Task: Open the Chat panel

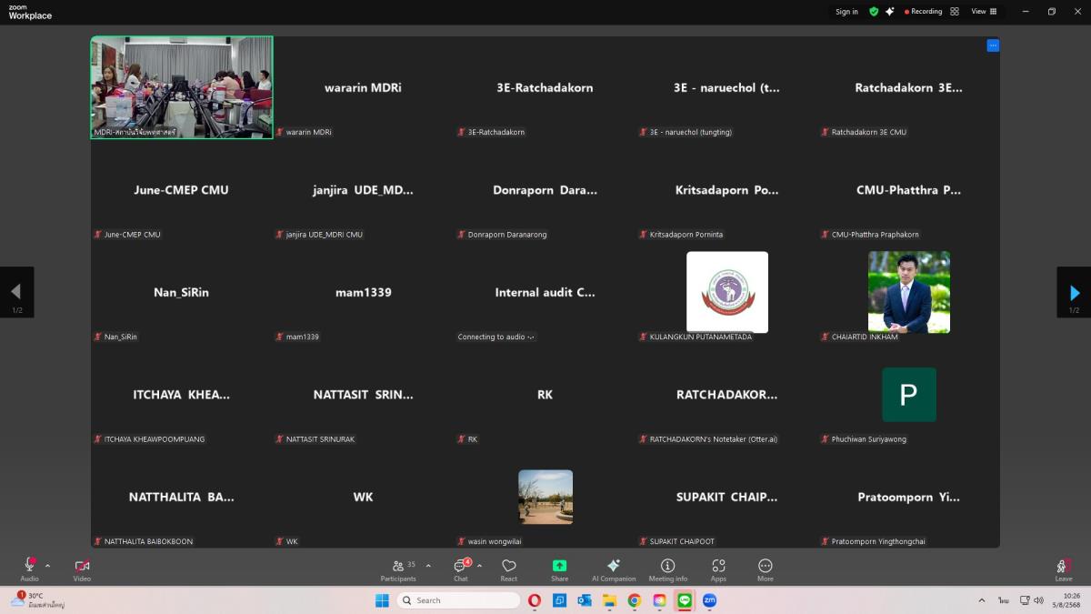Action: (461, 569)
